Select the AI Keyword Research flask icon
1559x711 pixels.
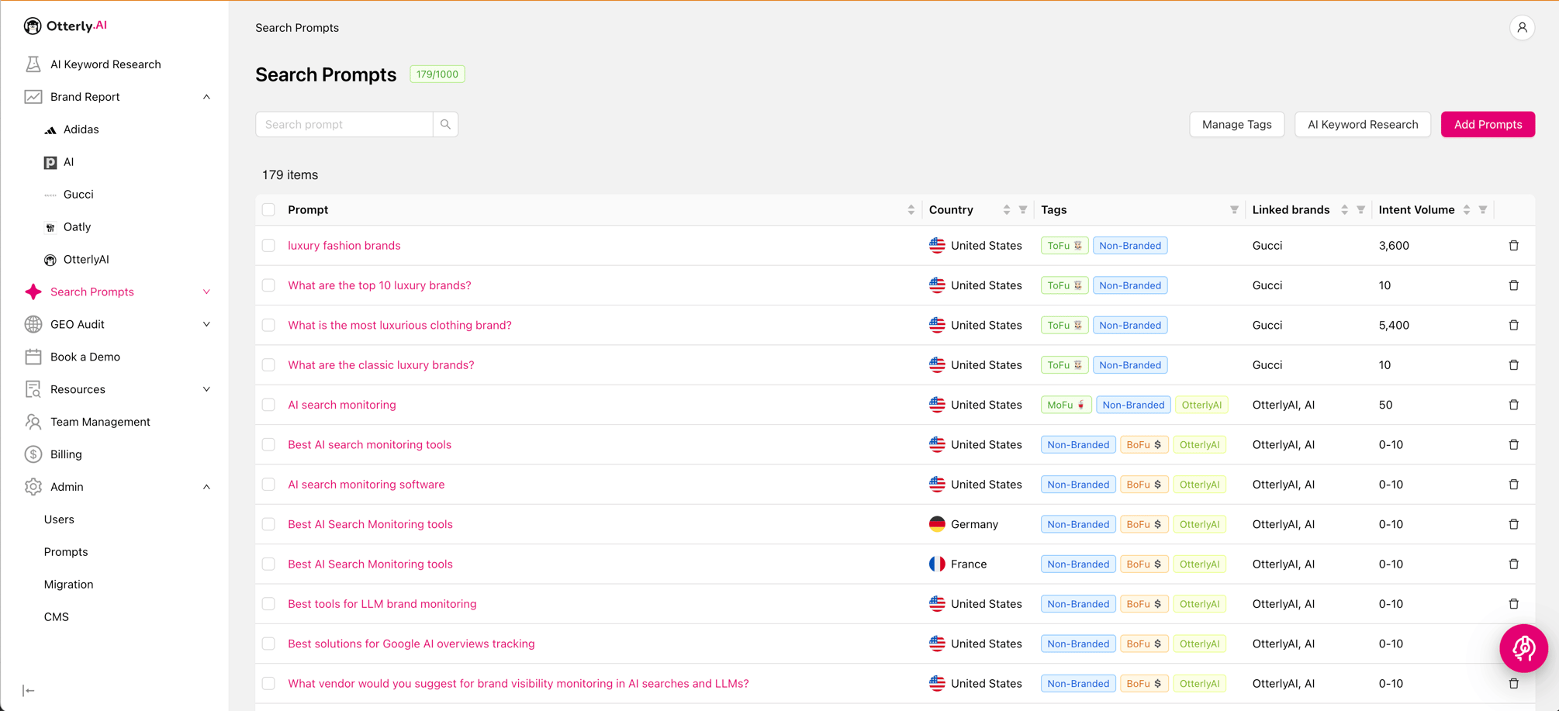click(x=33, y=64)
